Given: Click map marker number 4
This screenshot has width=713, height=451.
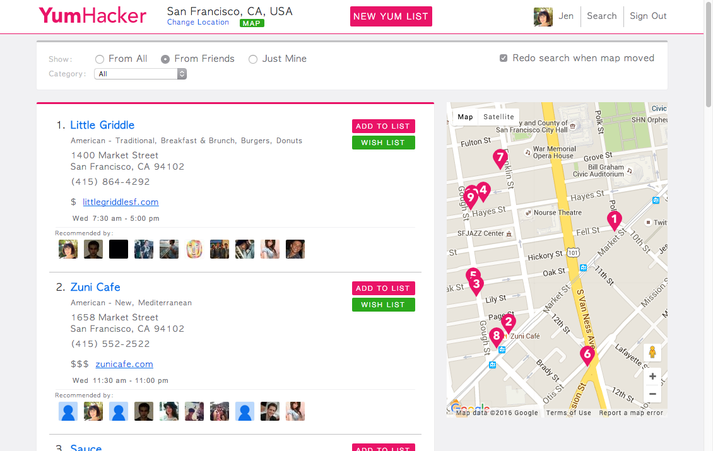Looking at the screenshot, I should tap(483, 191).
